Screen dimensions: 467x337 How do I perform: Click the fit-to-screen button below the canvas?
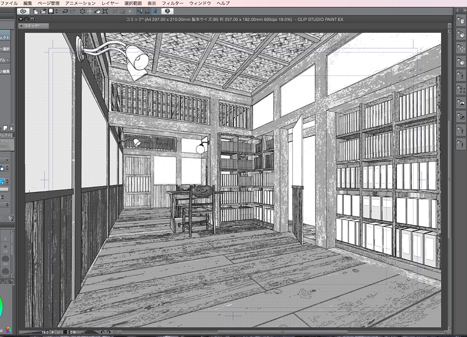click(x=64, y=332)
